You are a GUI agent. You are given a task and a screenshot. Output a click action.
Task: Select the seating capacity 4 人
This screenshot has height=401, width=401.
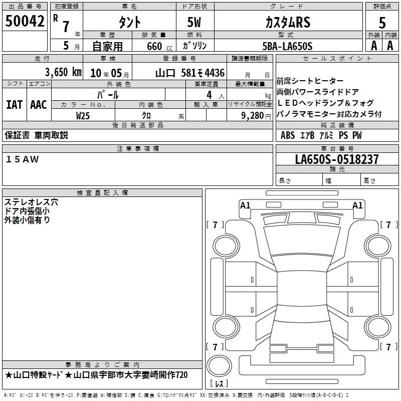(x=215, y=95)
